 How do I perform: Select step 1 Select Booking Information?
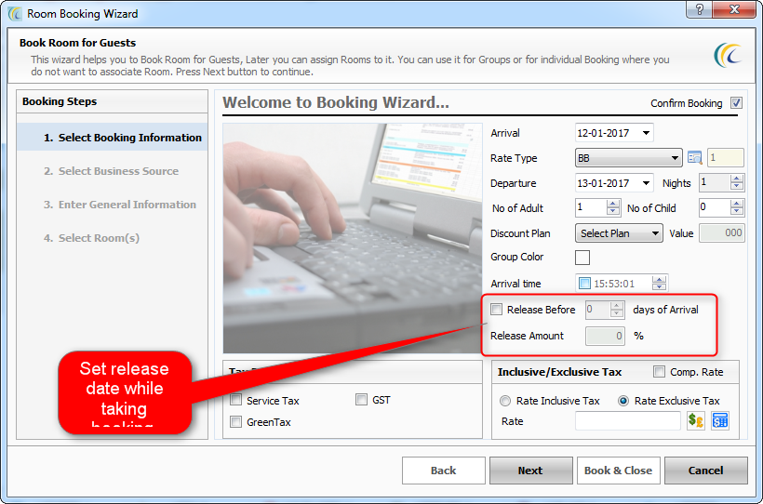pos(113,138)
